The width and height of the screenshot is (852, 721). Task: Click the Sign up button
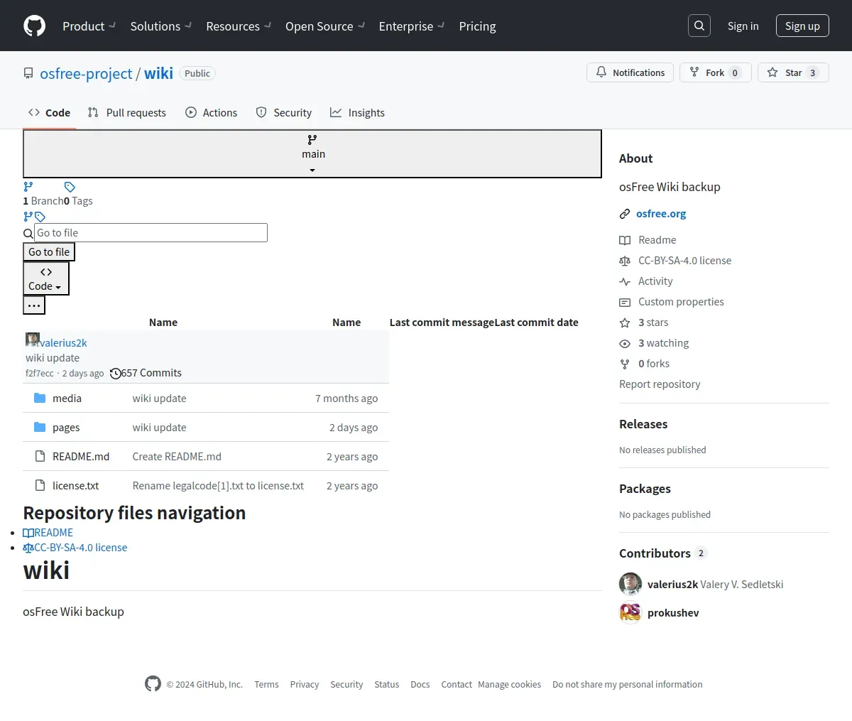click(x=802, y=26)
